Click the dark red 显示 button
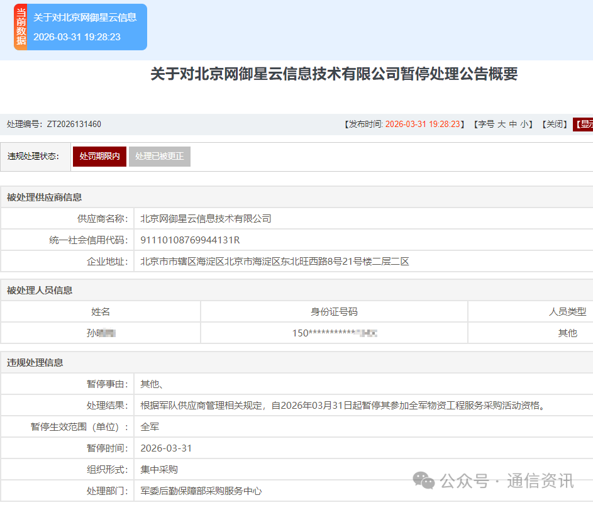This screenshot has height=505, width=593. click(584, 125)
